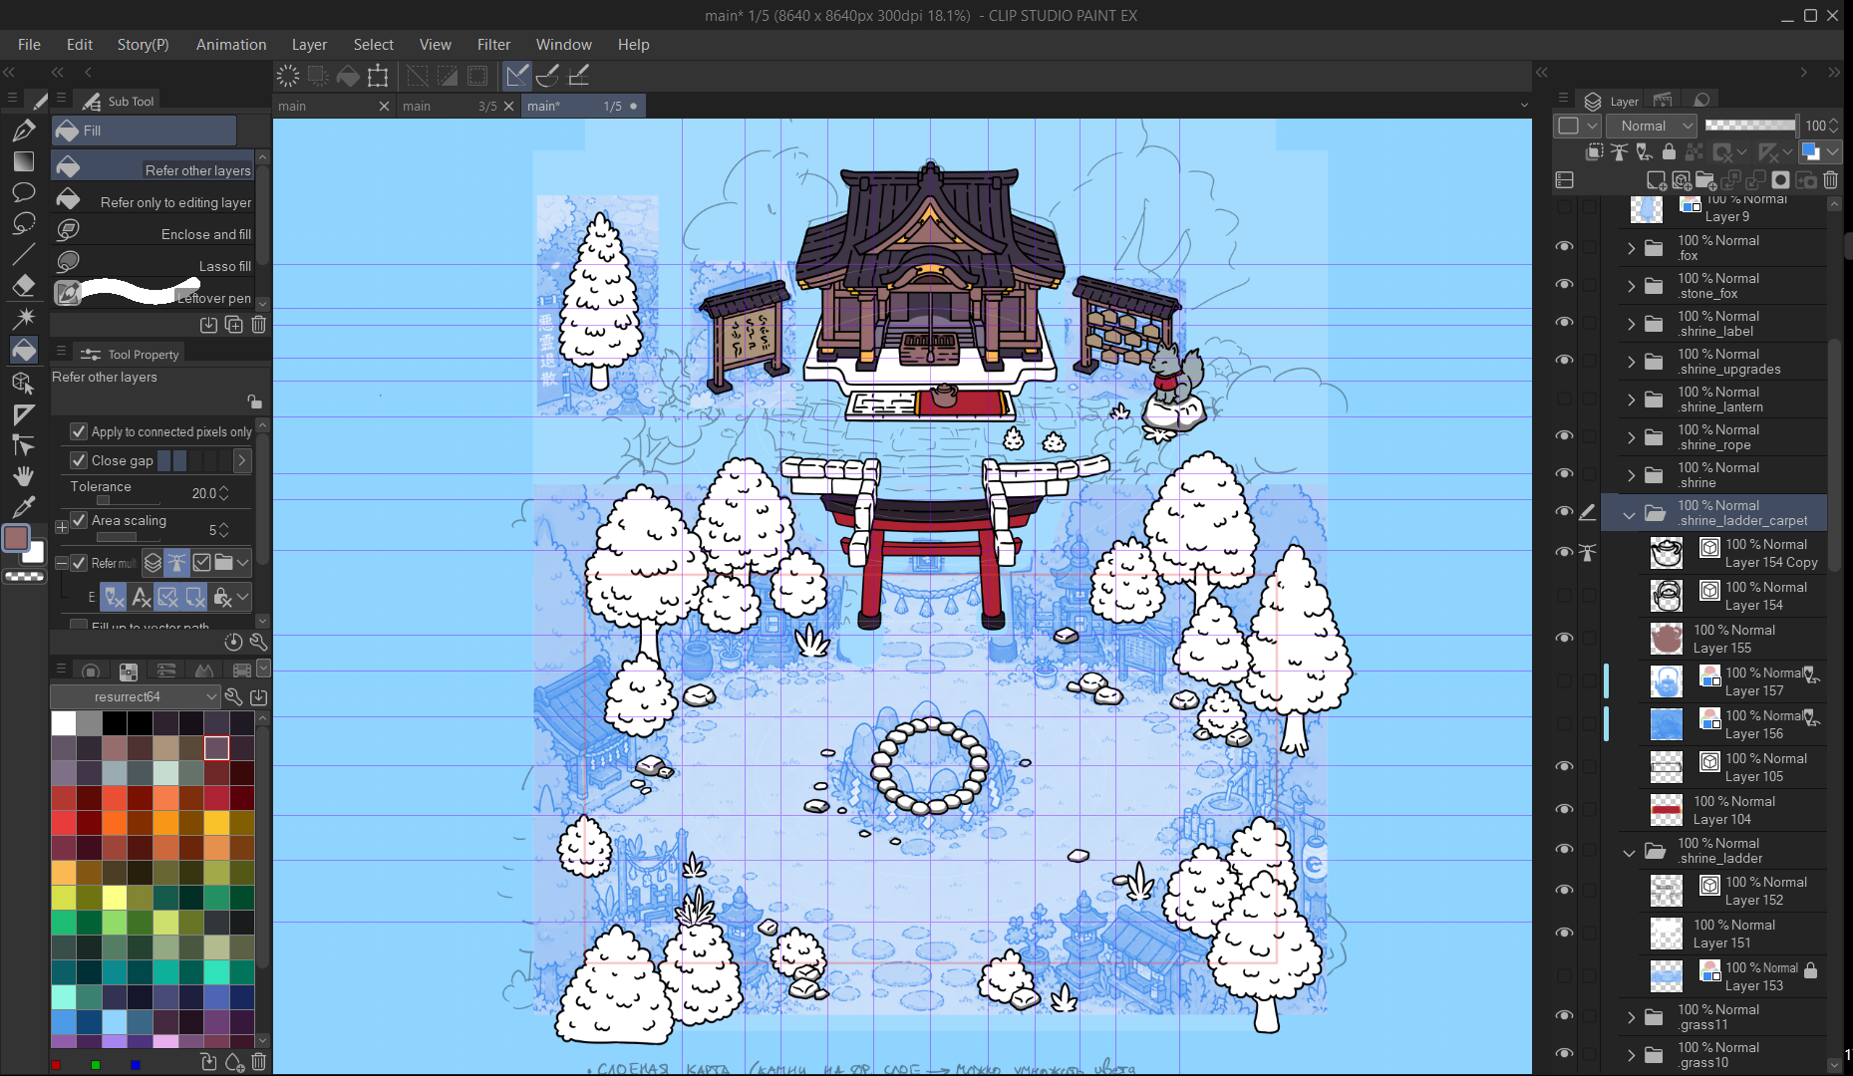The image size is (1853, 1076).
Task: Delete layer with trash icon in Layer panel
Action: click(1831, 180)
